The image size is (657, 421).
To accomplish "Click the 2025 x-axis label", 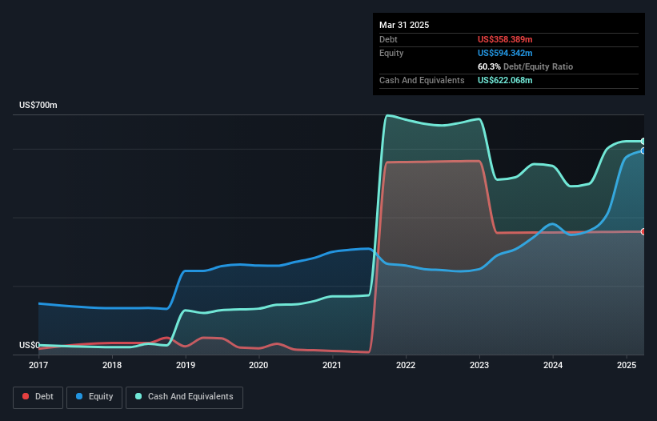I will point(627,365).
